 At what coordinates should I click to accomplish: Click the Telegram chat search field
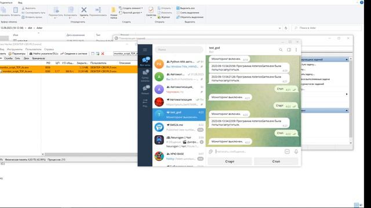coord(179,50)
